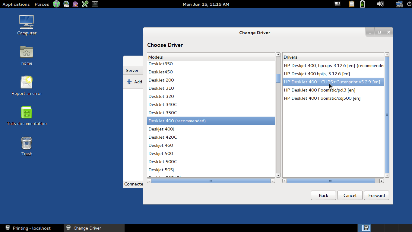Viewport: 412px width, 232px height.
Task: Choose the CUPS+Gutenprint v5.2.9 driver
Action: coord(333,82)
